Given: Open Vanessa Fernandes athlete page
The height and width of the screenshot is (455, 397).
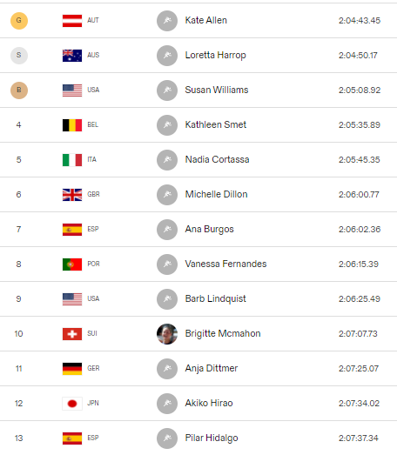Looking at the screenshot, I should tap(225, 264).
